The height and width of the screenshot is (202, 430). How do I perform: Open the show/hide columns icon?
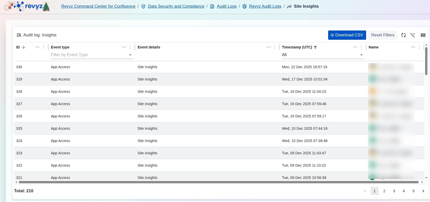pos(423,35)
